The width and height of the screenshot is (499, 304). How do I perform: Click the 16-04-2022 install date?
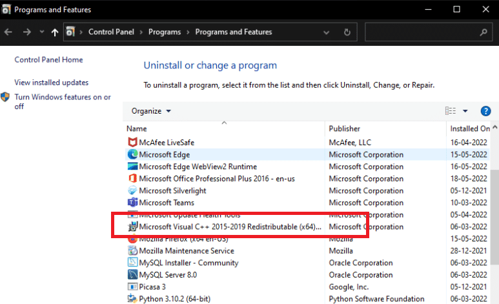click(x=469, y=143)
